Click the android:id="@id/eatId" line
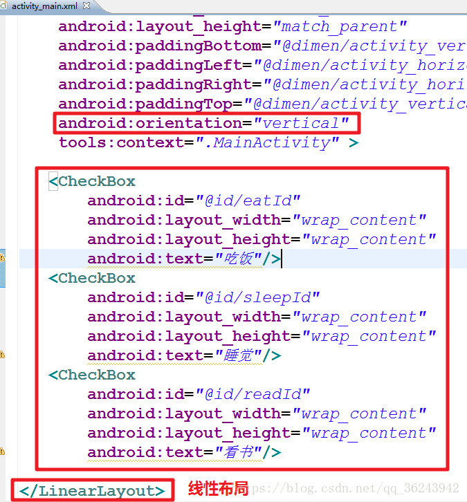 coord(194,201)
